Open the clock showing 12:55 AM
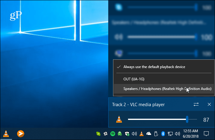 click(191, 134)
